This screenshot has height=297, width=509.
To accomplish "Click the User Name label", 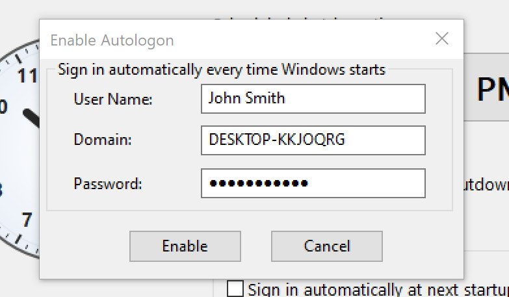I will pyautogui.click(x=113, y=99).
